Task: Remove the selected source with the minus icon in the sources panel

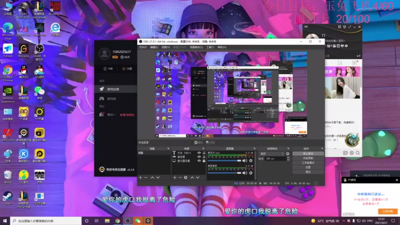Action: 180,177
